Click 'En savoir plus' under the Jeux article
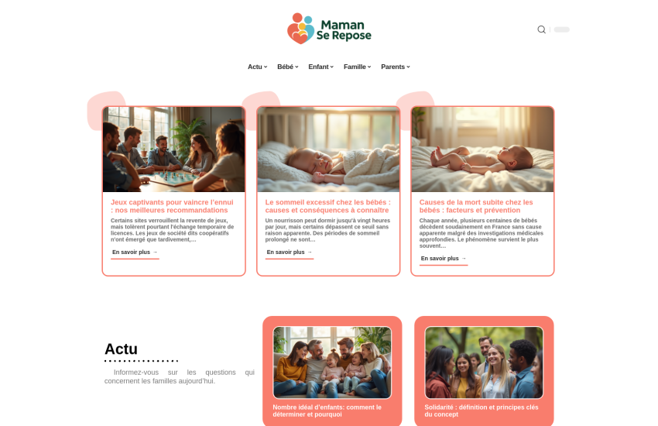The height and width of the screenshot is (426, 658). pyautogui.click(x=135, y=253)
